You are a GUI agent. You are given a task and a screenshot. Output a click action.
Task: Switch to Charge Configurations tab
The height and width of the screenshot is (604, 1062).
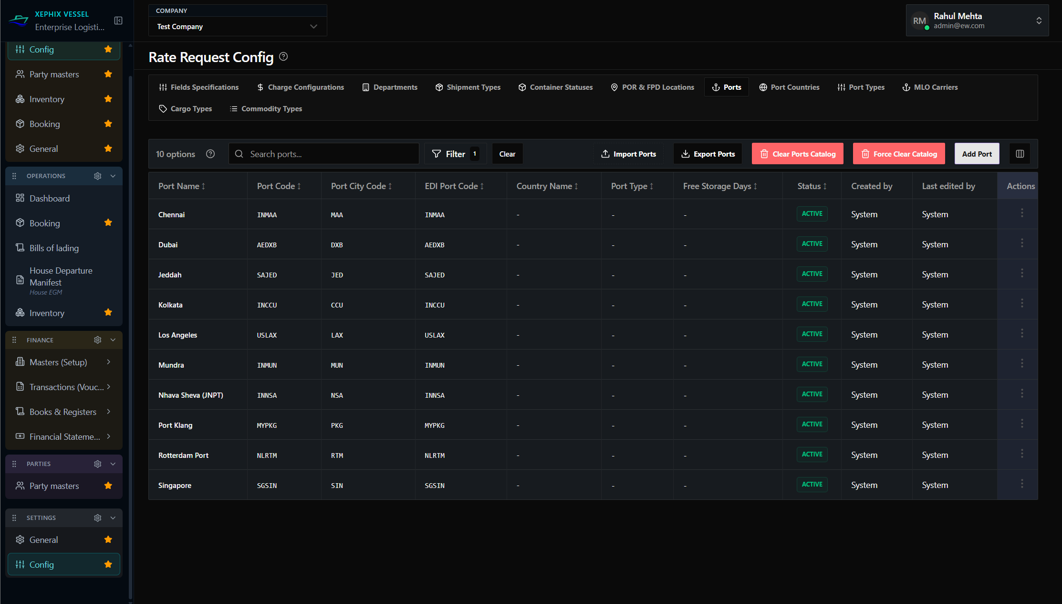(301, 87)
